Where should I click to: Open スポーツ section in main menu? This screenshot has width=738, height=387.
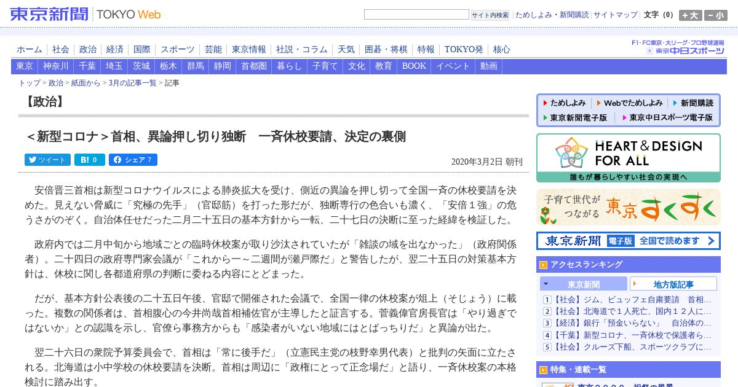(x=178, y=49)
